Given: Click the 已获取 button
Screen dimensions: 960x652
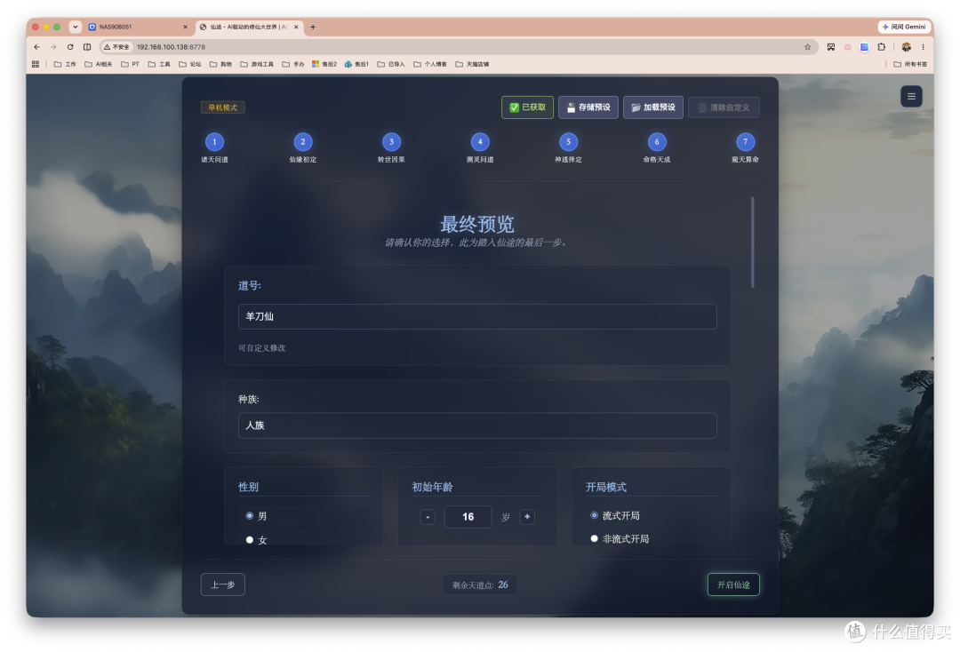Looking at the screenshot, I should [527, 107].
